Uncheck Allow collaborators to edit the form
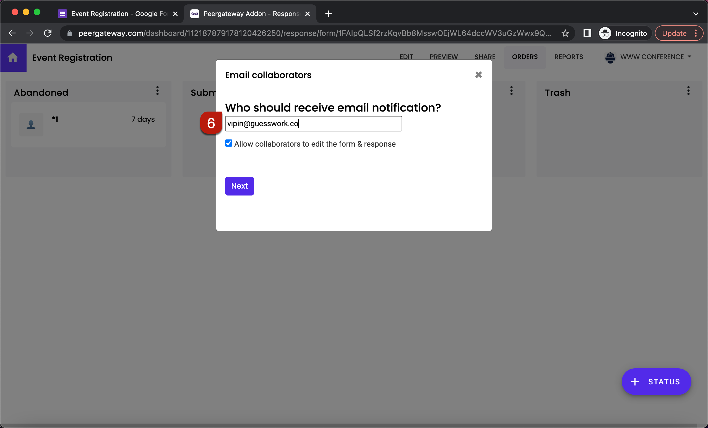The width and height of the screenshot is (708, 428). click(x=228, y=143)
